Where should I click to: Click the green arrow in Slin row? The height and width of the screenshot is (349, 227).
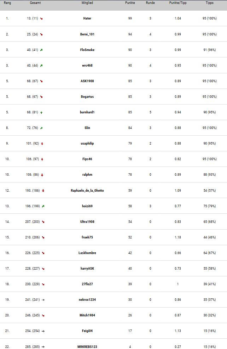pos(41,128)
